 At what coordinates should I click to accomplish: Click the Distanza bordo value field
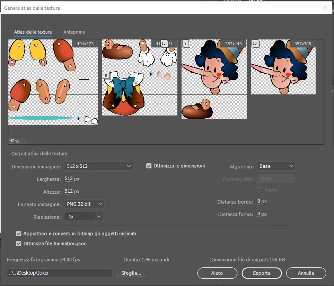[x=258, y=202]
